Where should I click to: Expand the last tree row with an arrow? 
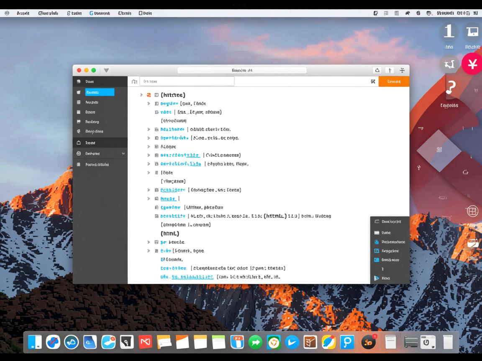point(149,251)
